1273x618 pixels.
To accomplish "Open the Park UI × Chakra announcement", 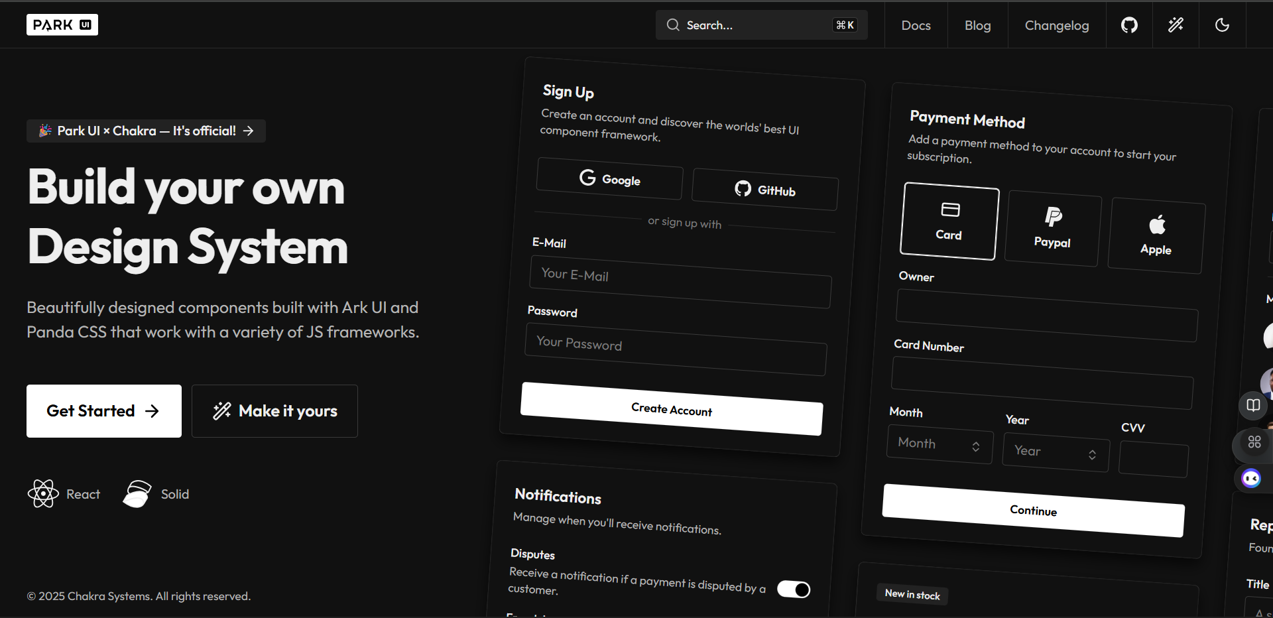I will tap(146, 131).
